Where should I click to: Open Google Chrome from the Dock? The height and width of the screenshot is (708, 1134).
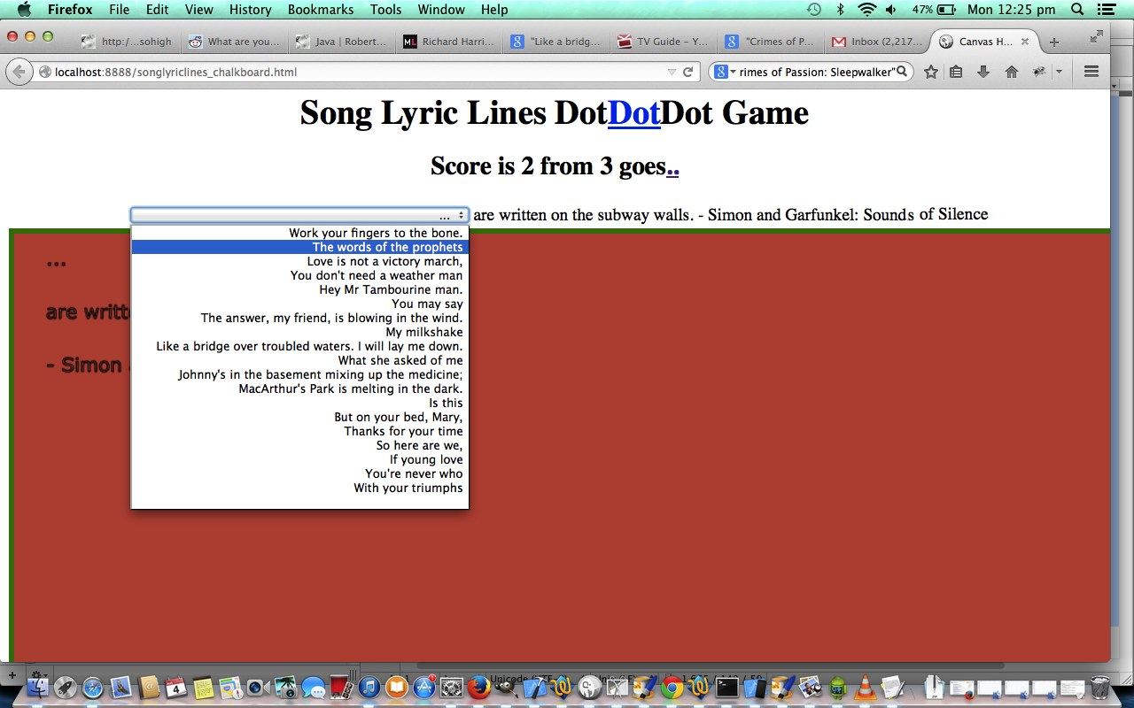672,688
